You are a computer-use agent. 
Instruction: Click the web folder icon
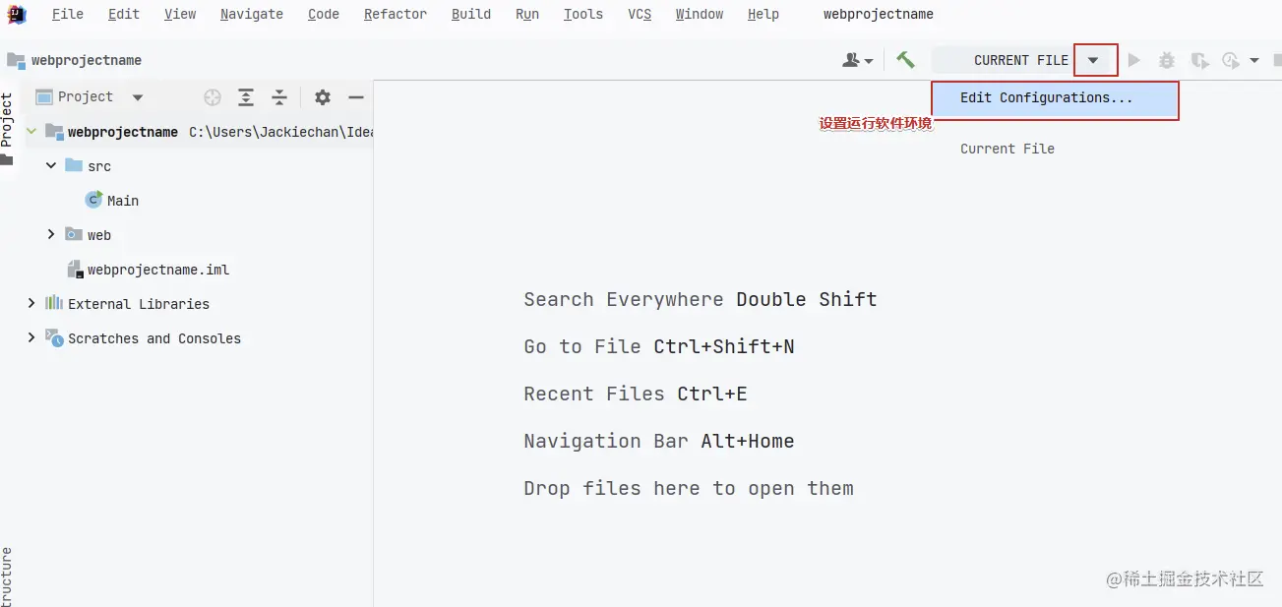pyautogui.click(x=74, y=234)
